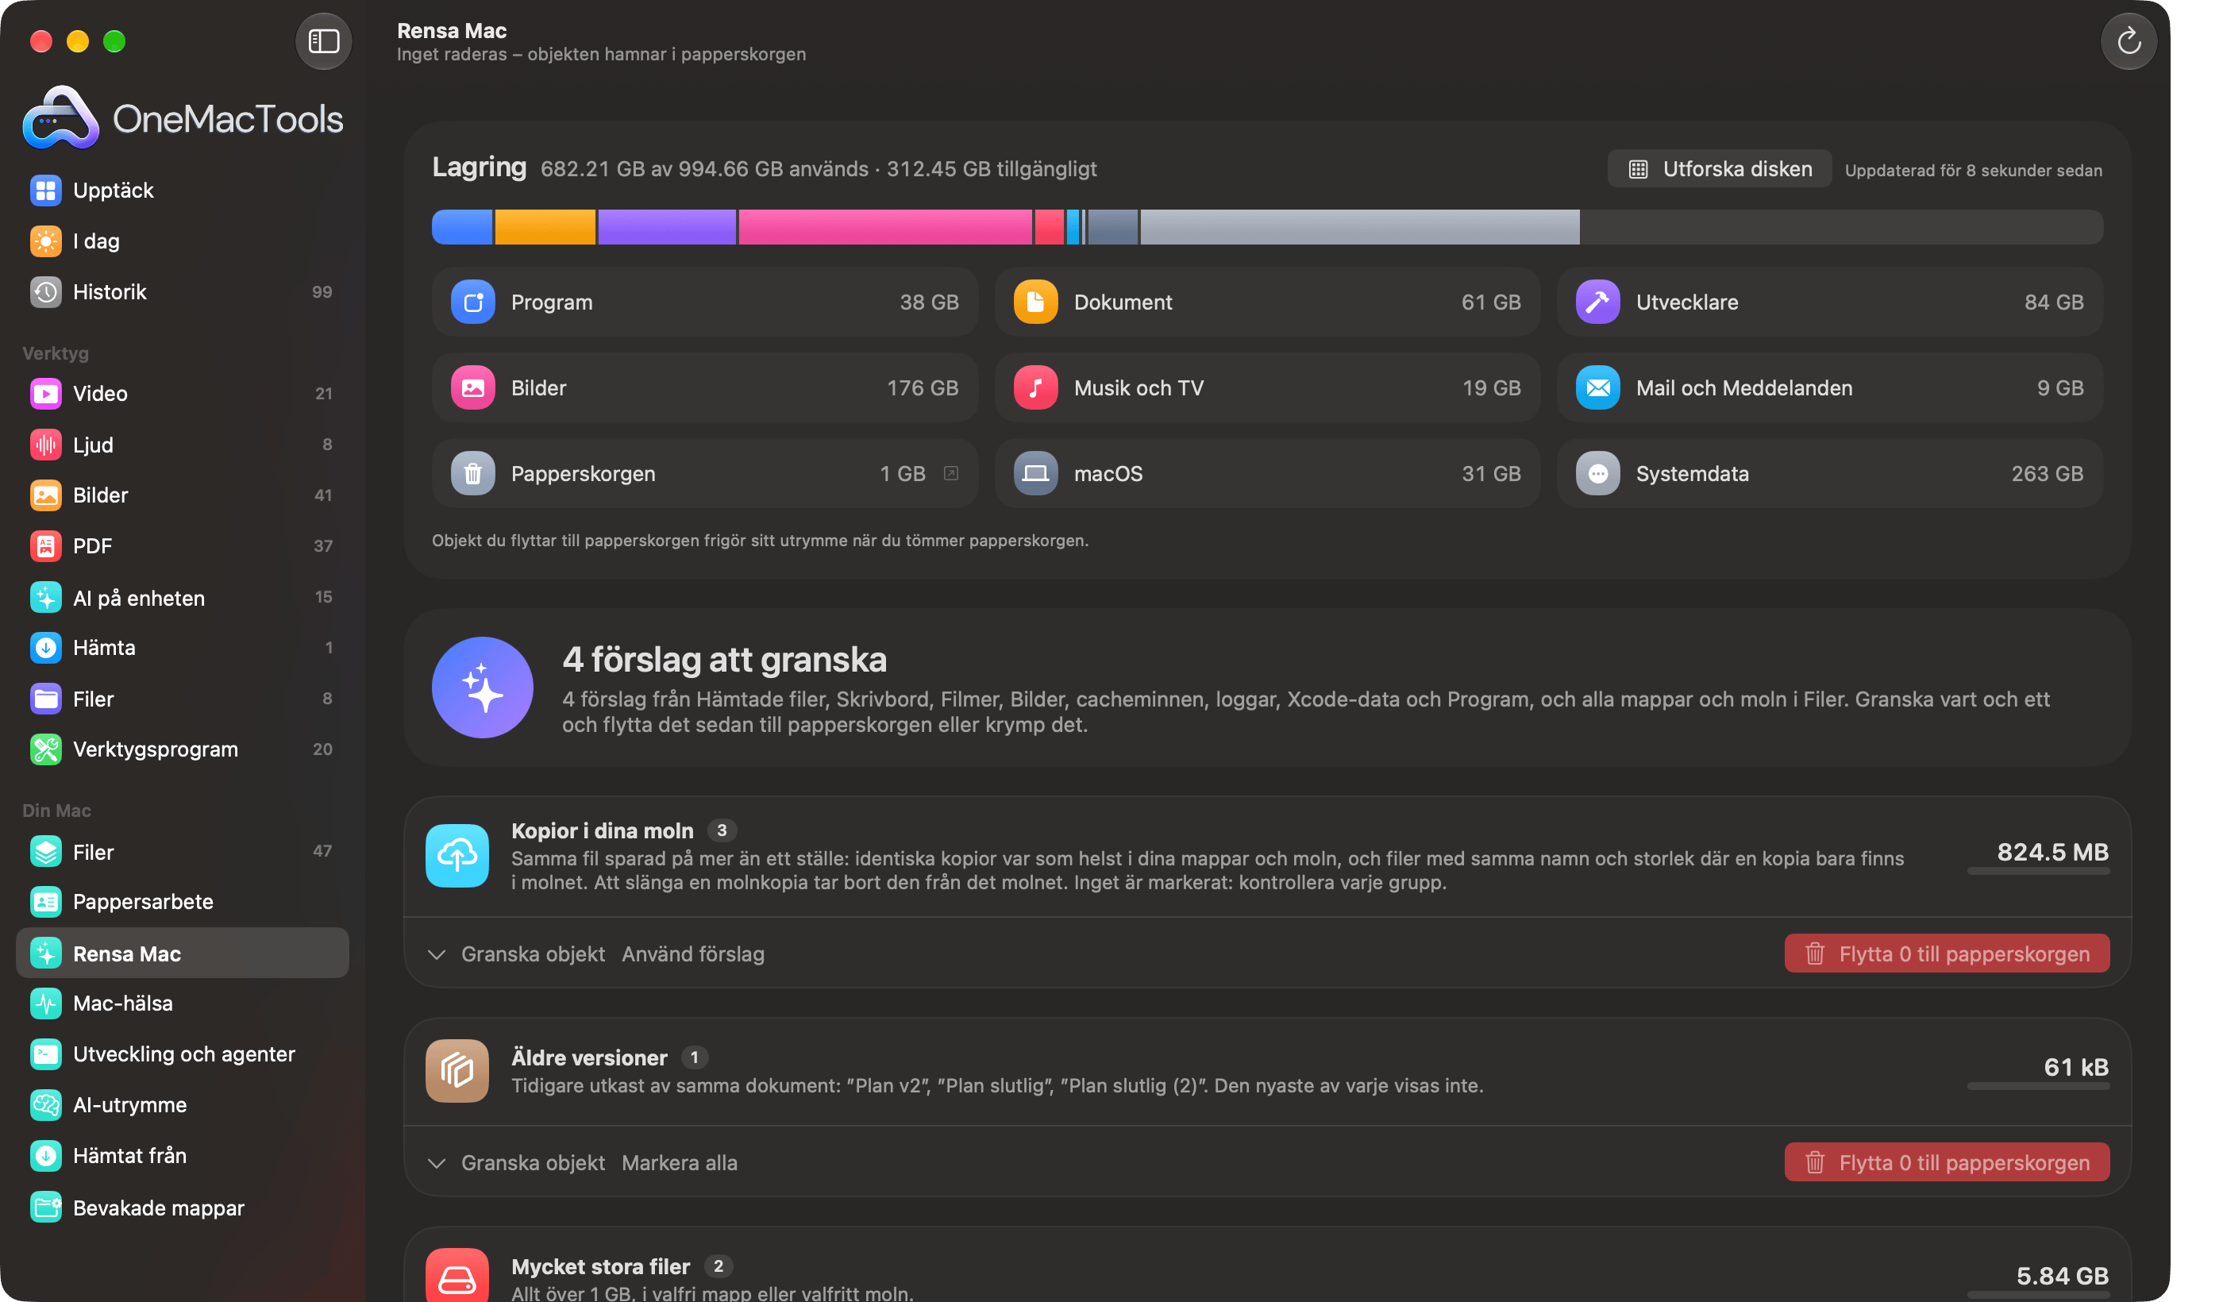Click the Mycket stora filer heading

coord(600,1265)
